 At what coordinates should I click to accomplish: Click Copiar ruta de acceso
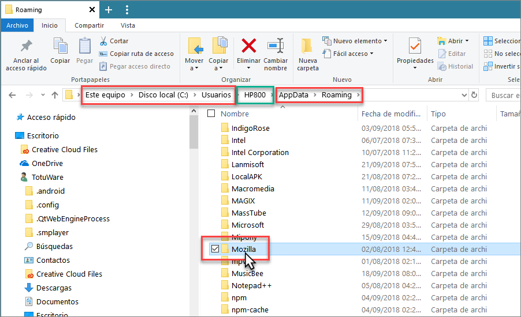pos(136,54)
